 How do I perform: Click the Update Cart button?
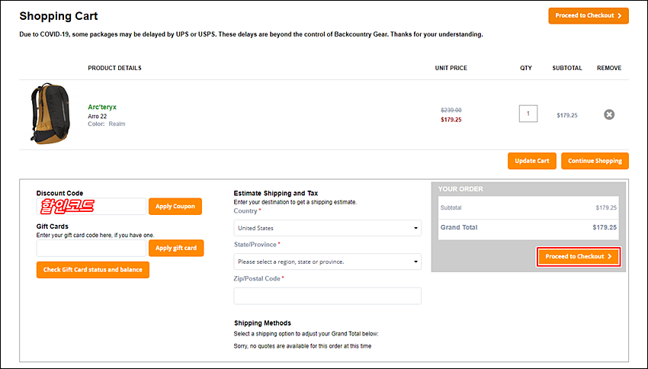tap(532, 161)
